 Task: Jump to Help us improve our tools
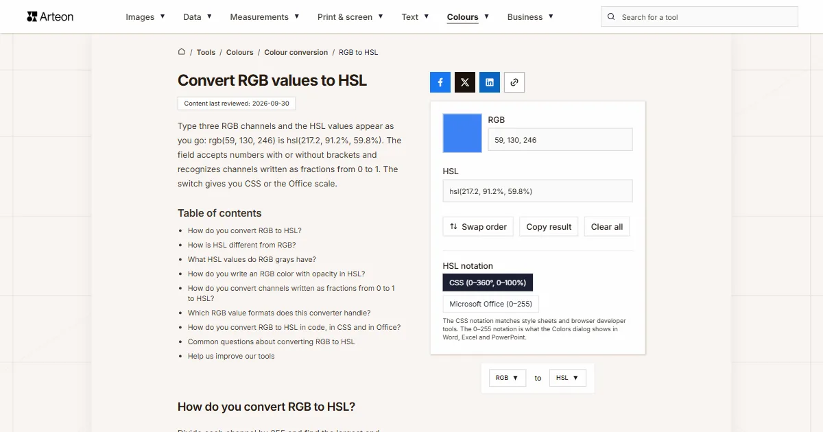click(x=231, y=356)
